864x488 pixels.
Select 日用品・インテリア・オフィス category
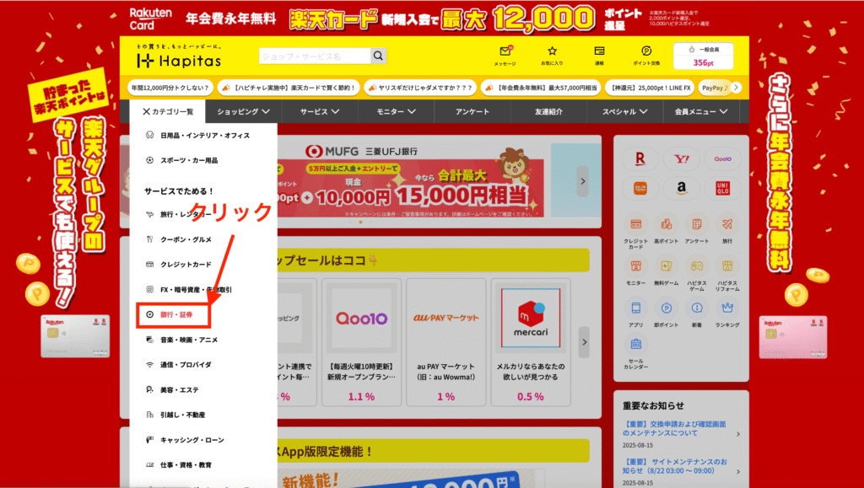click(x=203, y=136)
